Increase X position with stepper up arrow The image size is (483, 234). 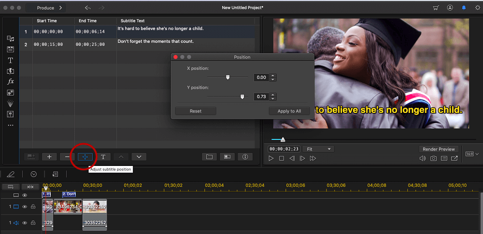272,75
